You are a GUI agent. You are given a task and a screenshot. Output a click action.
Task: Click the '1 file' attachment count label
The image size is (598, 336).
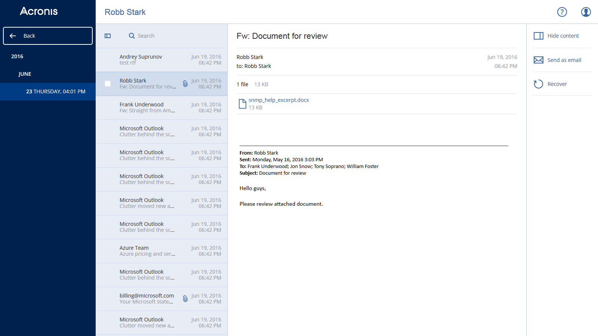(x=242, y=84)
